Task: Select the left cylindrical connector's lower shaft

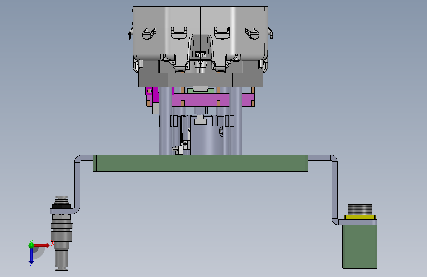Action: point(62,260)
